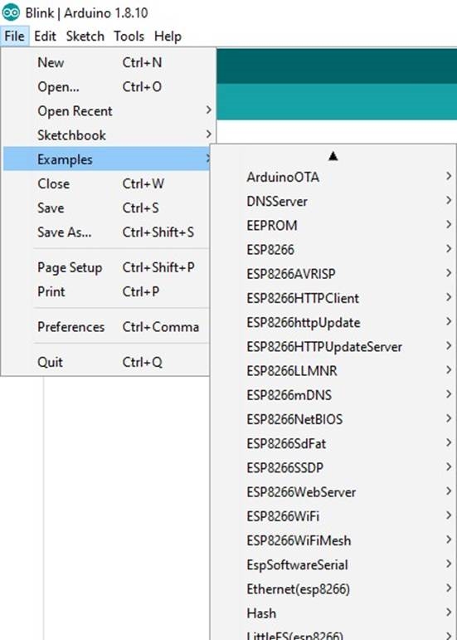
Task: Open Preferences from the File menu
Action: click(109, 327)
